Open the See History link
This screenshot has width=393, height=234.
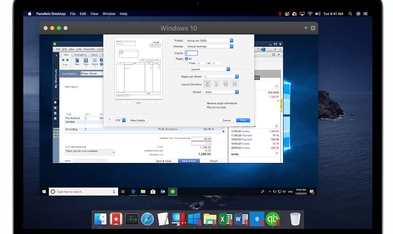[72, 87]
